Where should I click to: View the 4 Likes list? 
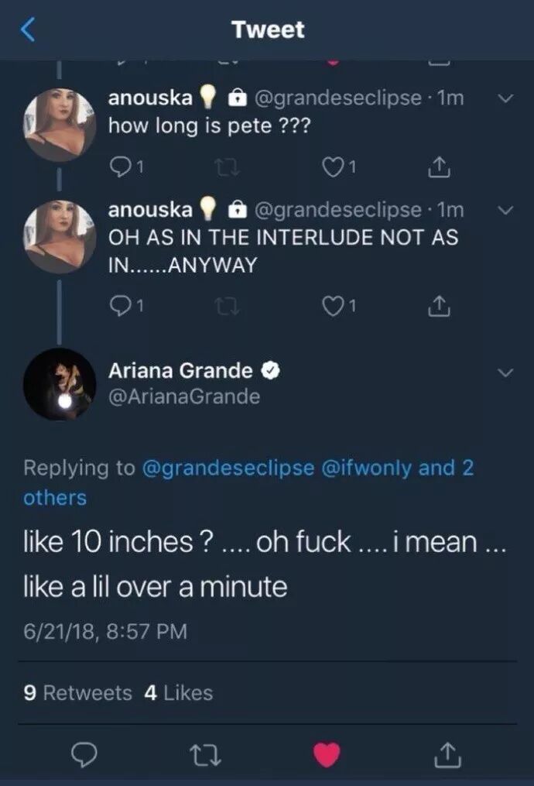point(178,692)
